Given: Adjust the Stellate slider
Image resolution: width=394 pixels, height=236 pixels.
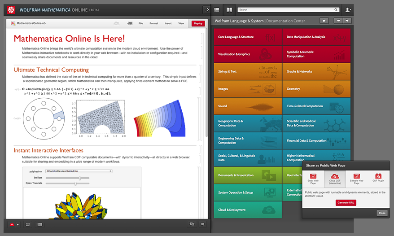Looking at the screenshot, I should point(67,178).
